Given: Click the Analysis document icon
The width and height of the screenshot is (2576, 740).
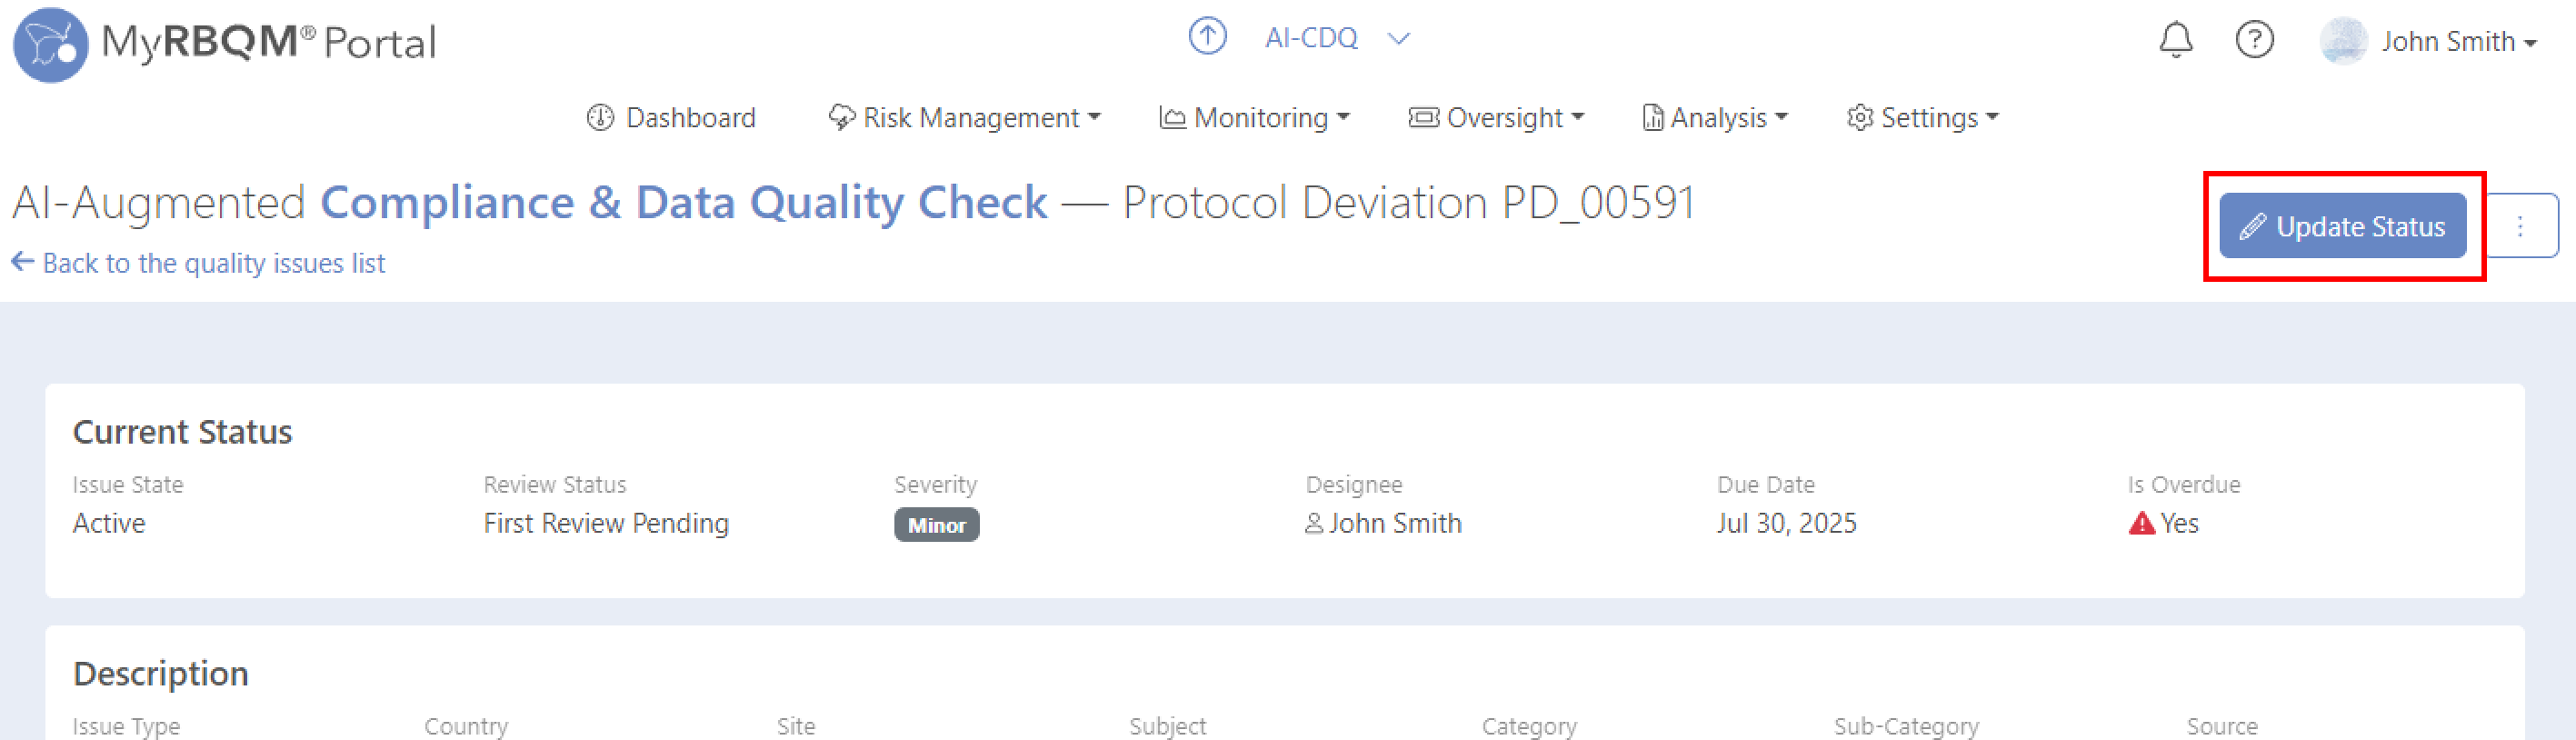Looking at the screenshot, I should click(x=1653, y=118).
